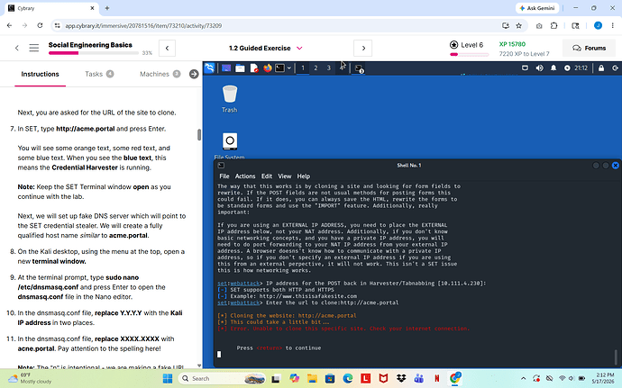
Task: Click the Social Engineering Basics progress bar
Action: (94, 53)
